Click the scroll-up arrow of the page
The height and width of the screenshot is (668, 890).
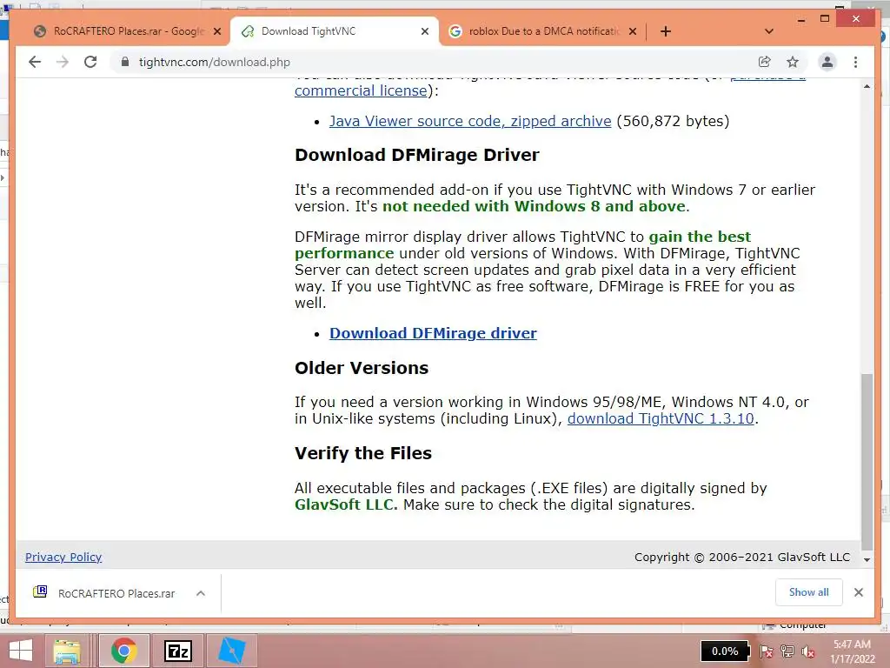867,87
